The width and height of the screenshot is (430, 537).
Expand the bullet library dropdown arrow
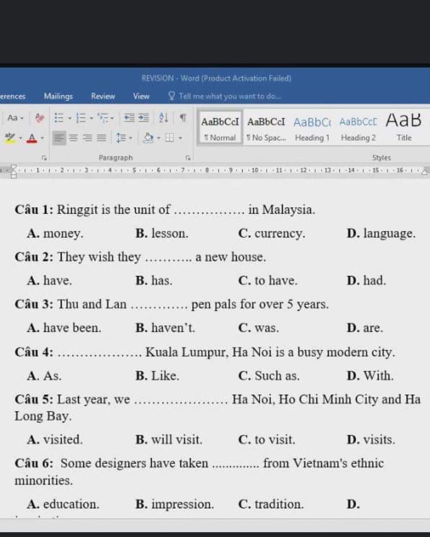point(70,118)
